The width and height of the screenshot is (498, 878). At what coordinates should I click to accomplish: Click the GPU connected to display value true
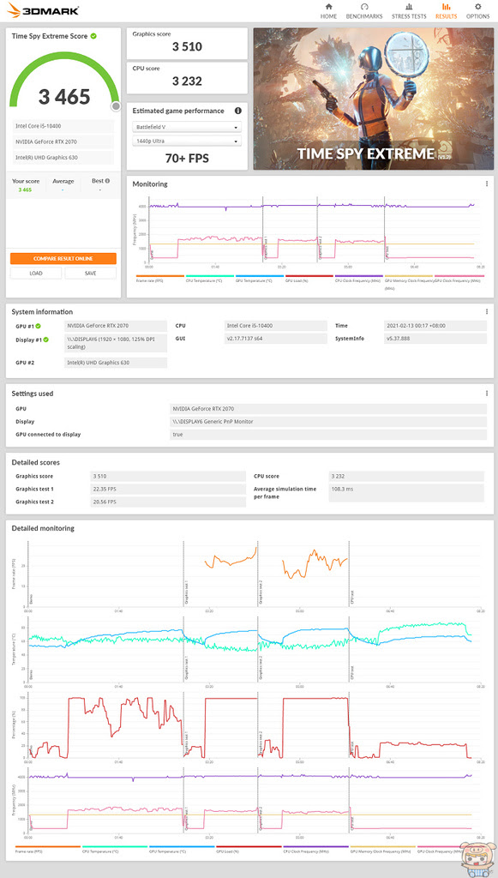(x=328, y=435)
